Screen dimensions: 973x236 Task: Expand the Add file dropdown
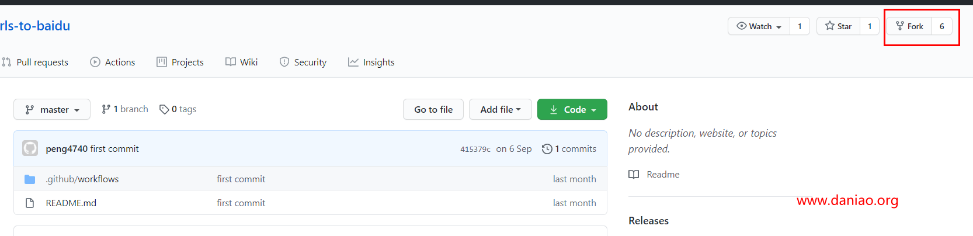(x=501, y=109)
